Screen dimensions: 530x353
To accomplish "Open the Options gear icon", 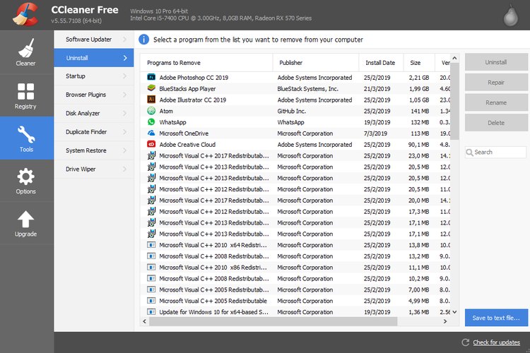I will tap(25, 176).
